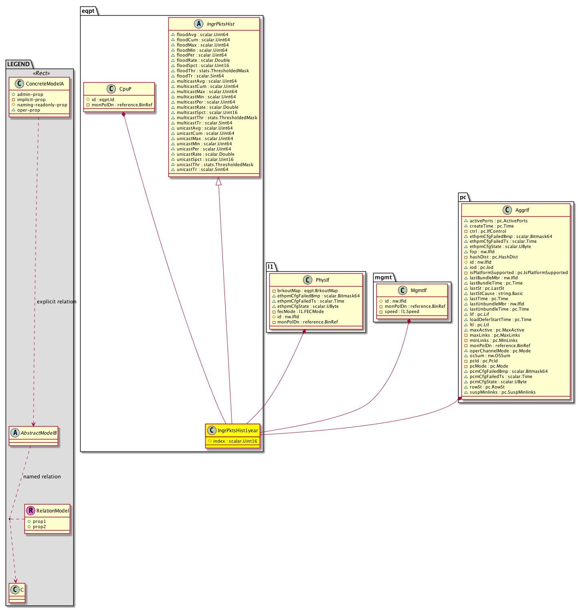Click the 'explicit relation' label
Screen dimensions: 582x610
56,302
